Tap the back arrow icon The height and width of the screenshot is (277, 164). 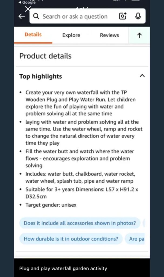[x=22, y=17]
